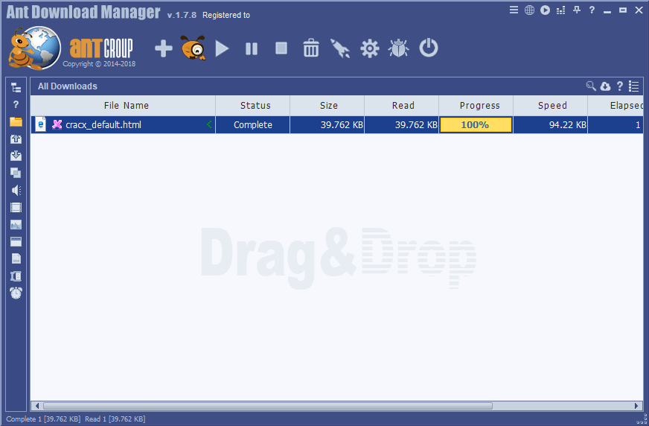The width and height of the screenshot is (649, 426).
Task: Click the rocket speed-boost icon
Action: coord(340,48)
